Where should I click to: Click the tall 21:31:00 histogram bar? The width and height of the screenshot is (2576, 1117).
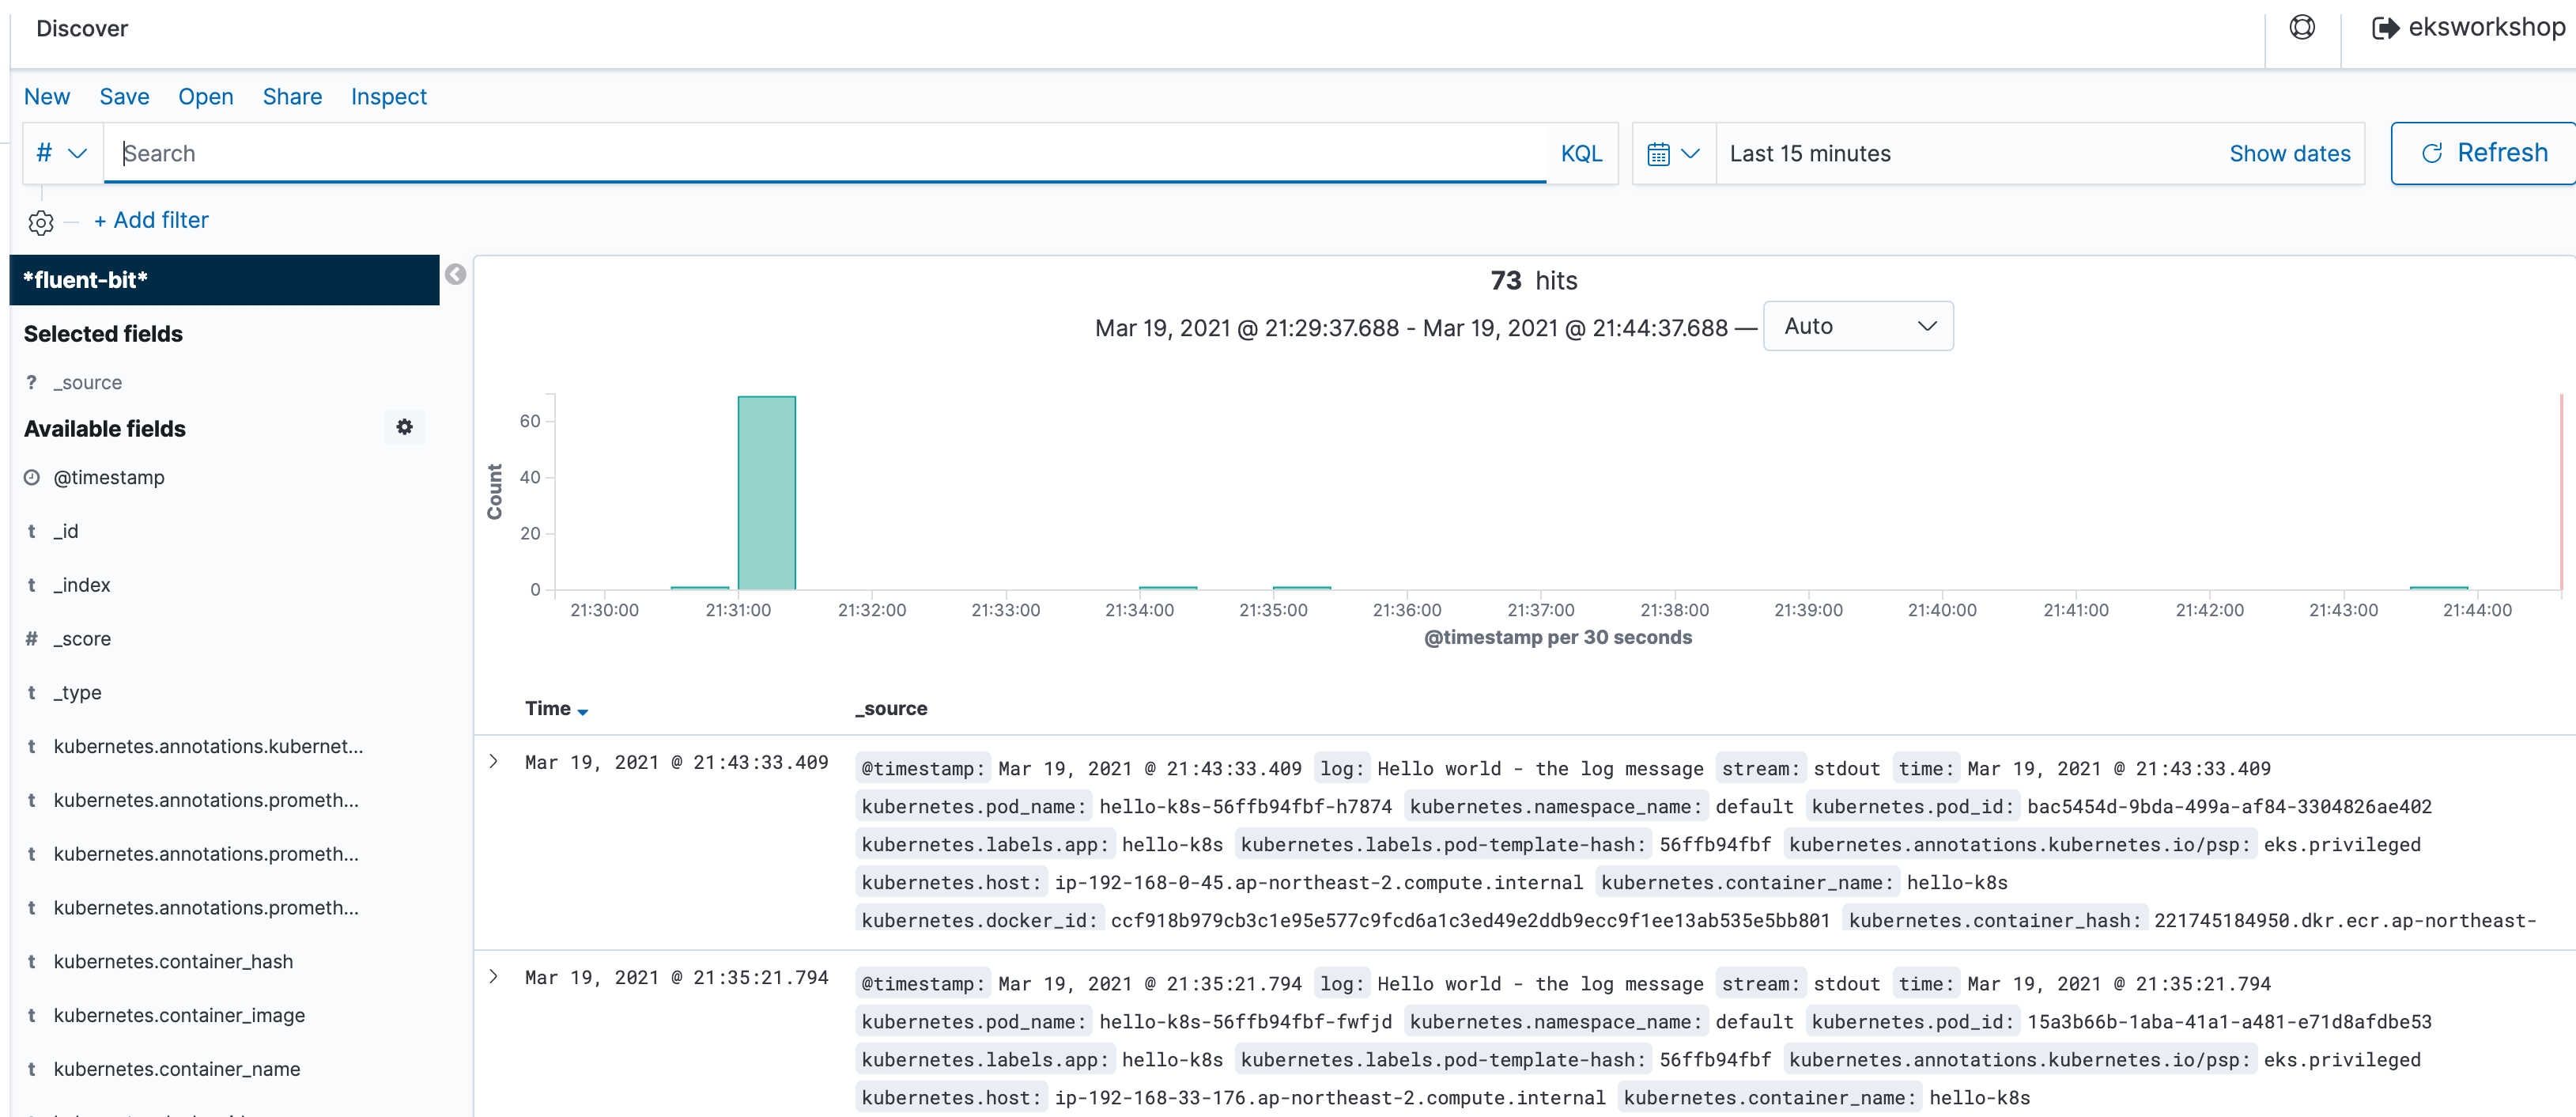tap(766, 494)
